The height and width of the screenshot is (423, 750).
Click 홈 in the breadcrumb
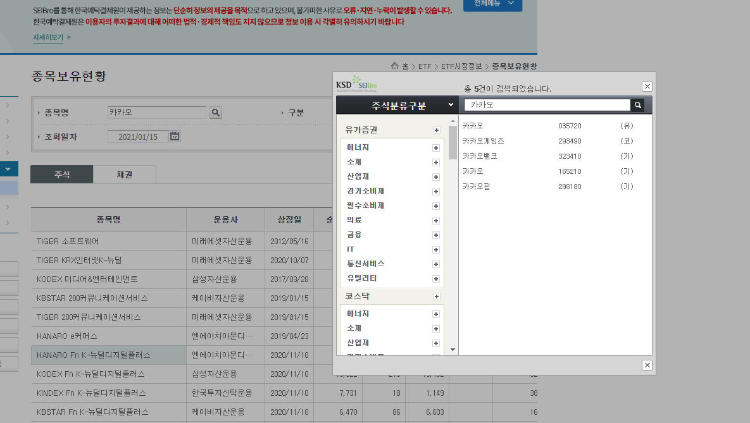tap(405, 66)
